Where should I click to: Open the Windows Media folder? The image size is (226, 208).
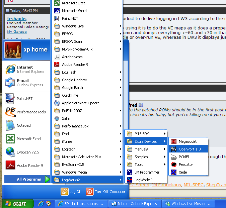pyautogui.click(x=87, y=172)
